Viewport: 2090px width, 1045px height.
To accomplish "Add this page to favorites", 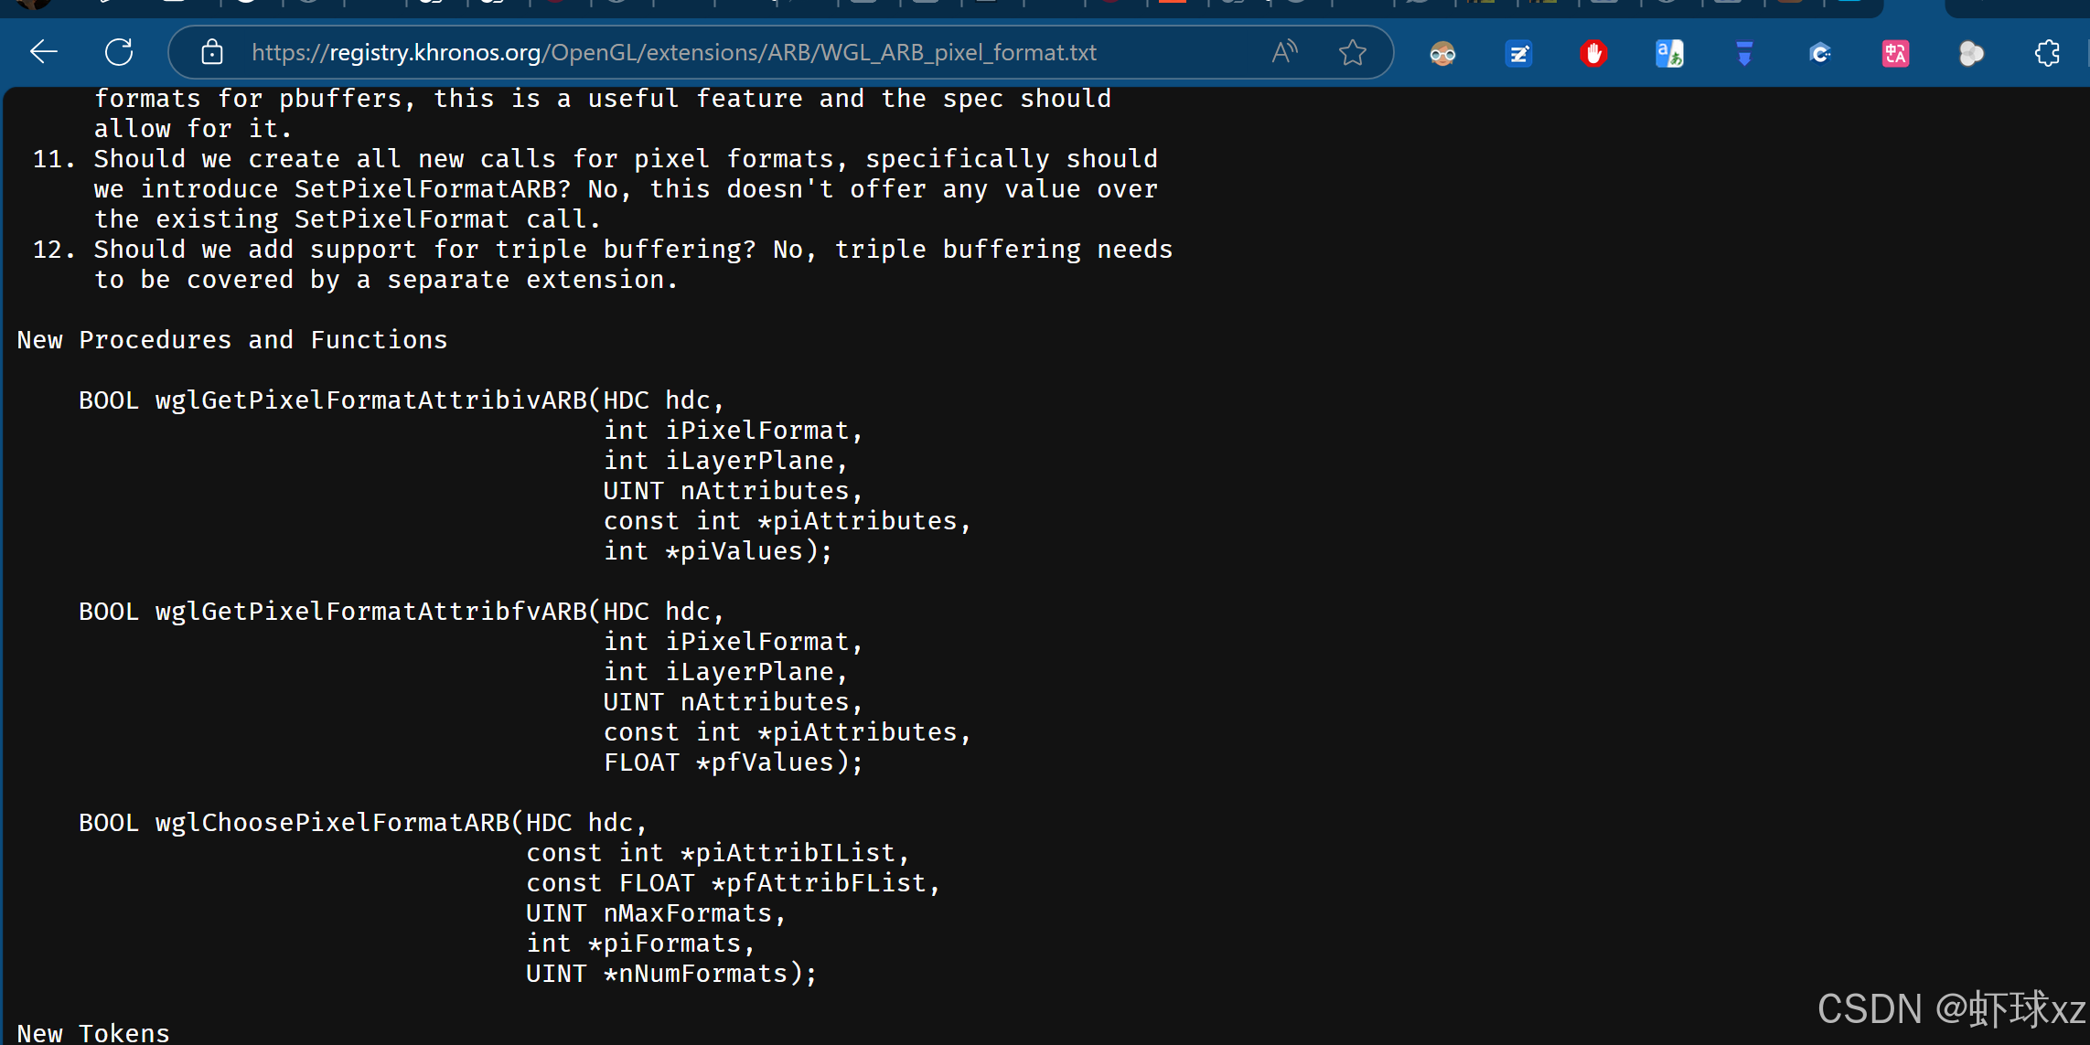I will click(1352, 52).
